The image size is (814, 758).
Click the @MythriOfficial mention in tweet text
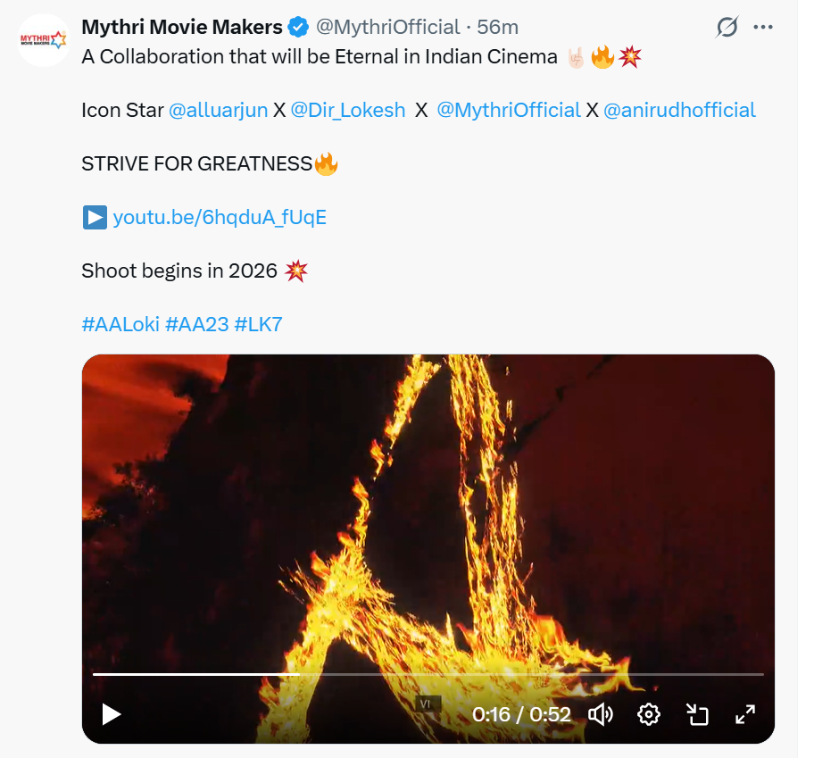(x=509, y=111)
